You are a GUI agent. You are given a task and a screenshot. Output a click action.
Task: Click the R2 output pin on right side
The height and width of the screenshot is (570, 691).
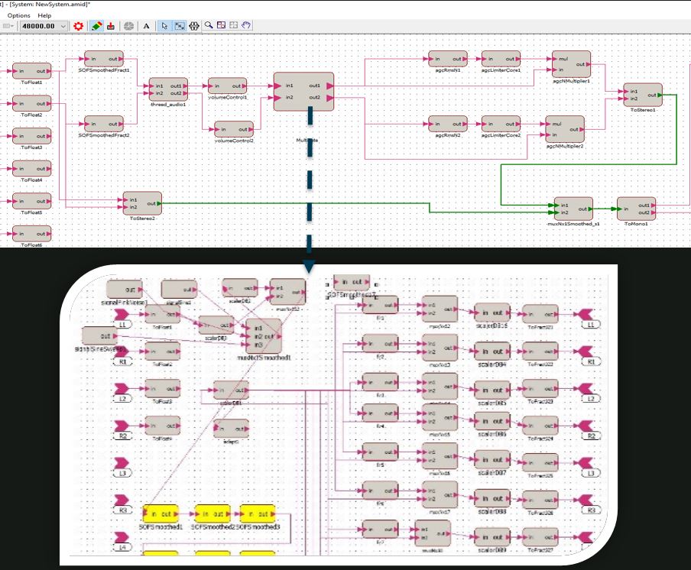pos(586,426)
